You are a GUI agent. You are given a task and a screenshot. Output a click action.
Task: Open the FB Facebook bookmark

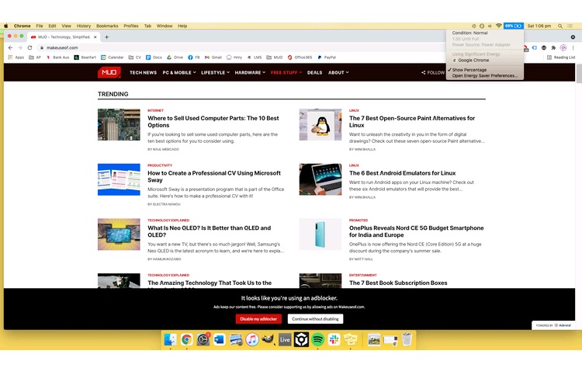tap(194, 57)
